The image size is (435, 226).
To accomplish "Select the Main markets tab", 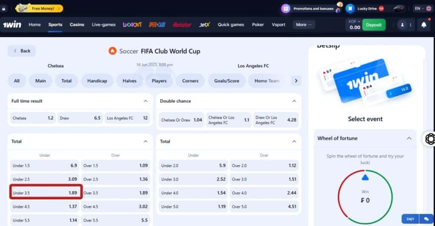I will coord(40,81).
